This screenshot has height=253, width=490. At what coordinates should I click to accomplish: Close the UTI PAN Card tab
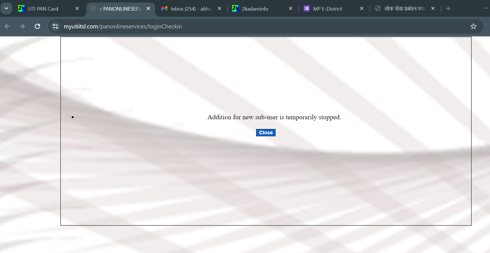[77, 9]
